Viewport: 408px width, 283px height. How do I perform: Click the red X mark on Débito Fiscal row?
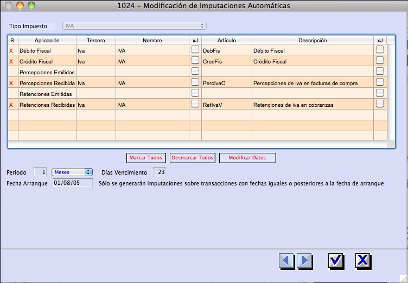[11, 51]
